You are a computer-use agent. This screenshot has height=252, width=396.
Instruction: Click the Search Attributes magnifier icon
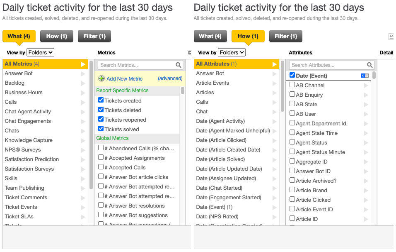tap(370, 65)
